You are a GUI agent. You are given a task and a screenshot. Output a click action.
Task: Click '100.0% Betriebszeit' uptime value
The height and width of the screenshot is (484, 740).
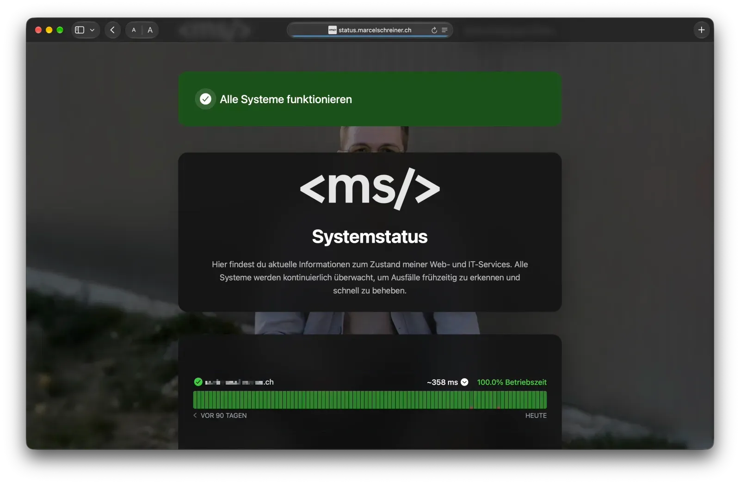point(512,382)
